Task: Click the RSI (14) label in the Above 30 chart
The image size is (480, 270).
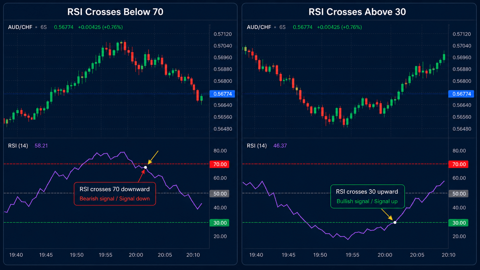Action: (x=257, y=146)
